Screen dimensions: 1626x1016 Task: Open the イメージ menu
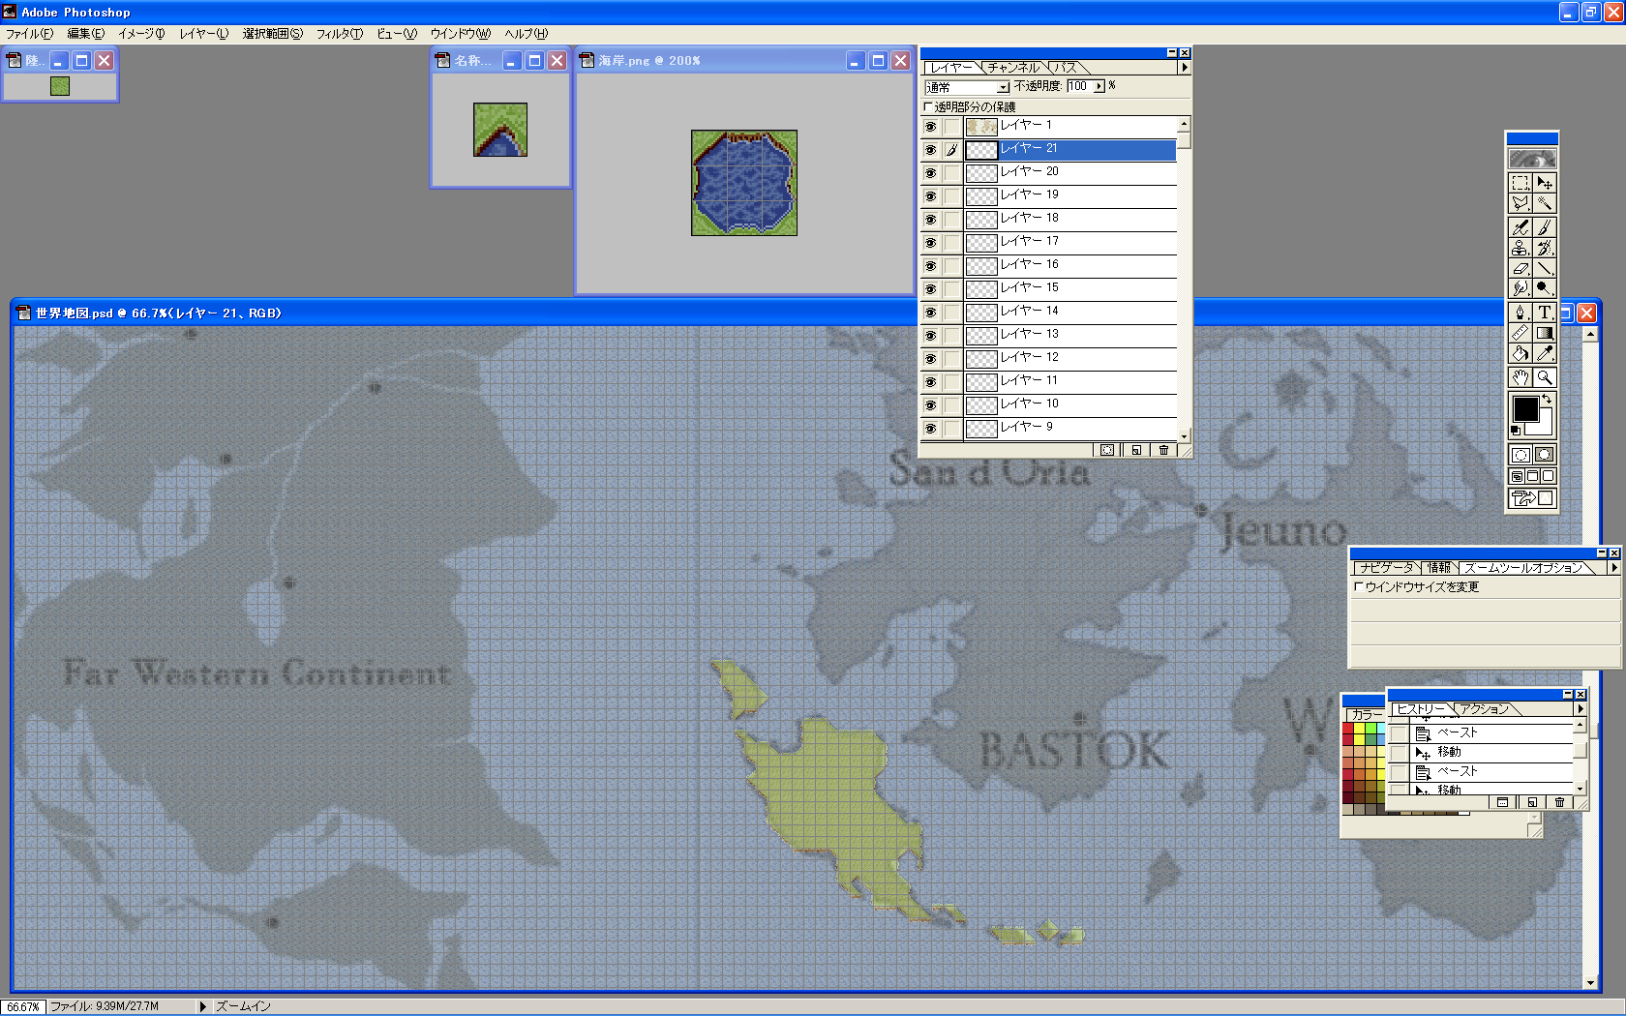tap(141, 34)
